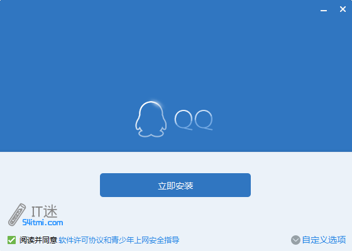Start installation with 立即安装 button
This screenshot has height=251, width=352.
click(x=175, y=185)
